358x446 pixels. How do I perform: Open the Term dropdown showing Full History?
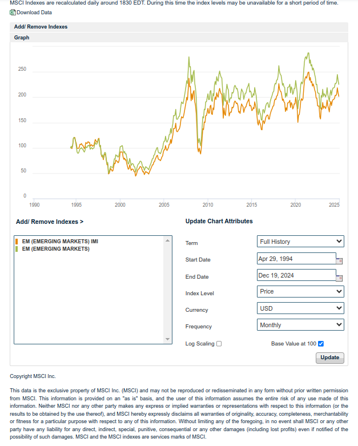pyautogui.click(x=300, y=242)
